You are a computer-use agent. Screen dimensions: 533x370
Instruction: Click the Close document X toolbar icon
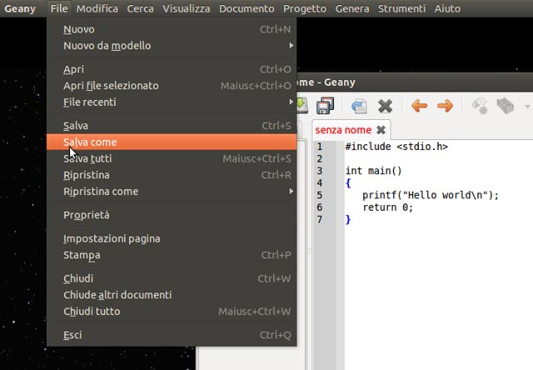pos(385,106)
